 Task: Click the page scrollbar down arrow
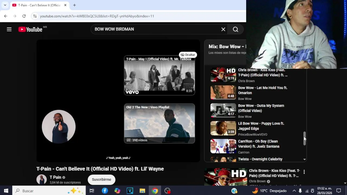click(345, 183)
